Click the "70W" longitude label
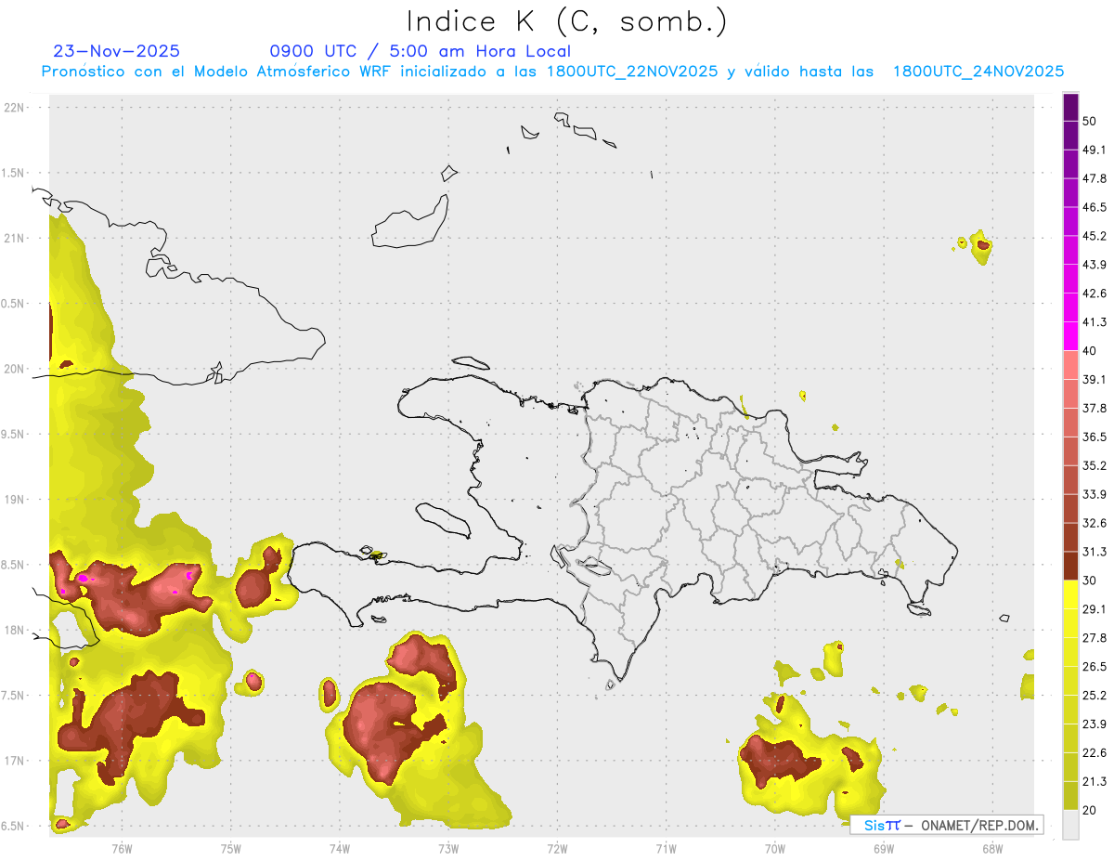1114x861 pixels. click(774, 849)
